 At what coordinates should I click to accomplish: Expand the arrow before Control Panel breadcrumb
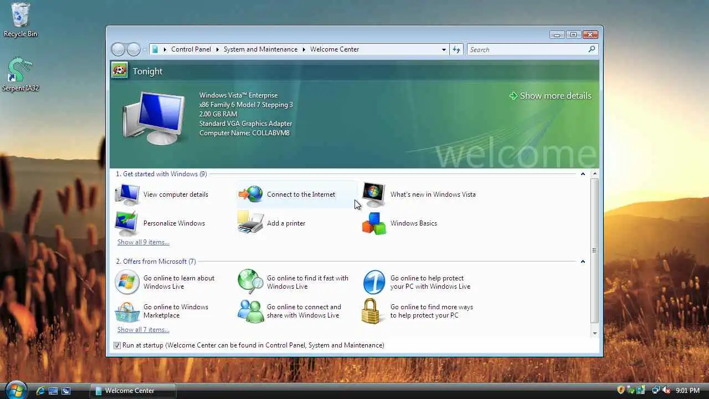pyautogui.click(x=165, y=49)
